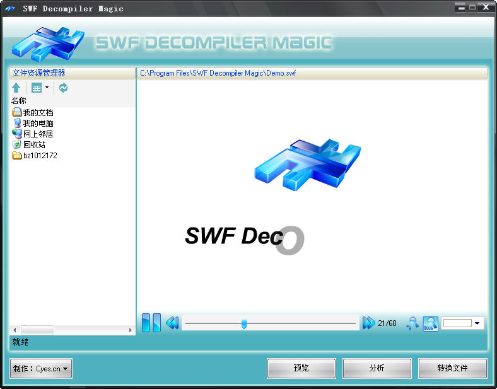This screenshot has height=389, width=497.
Task: Click the 分析 button
Action: tap(377, 368)
